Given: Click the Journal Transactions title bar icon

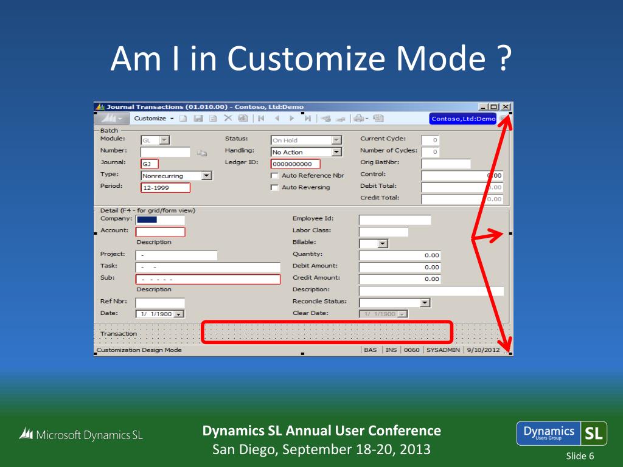Looking at the screenshot, I should [100, 107].
